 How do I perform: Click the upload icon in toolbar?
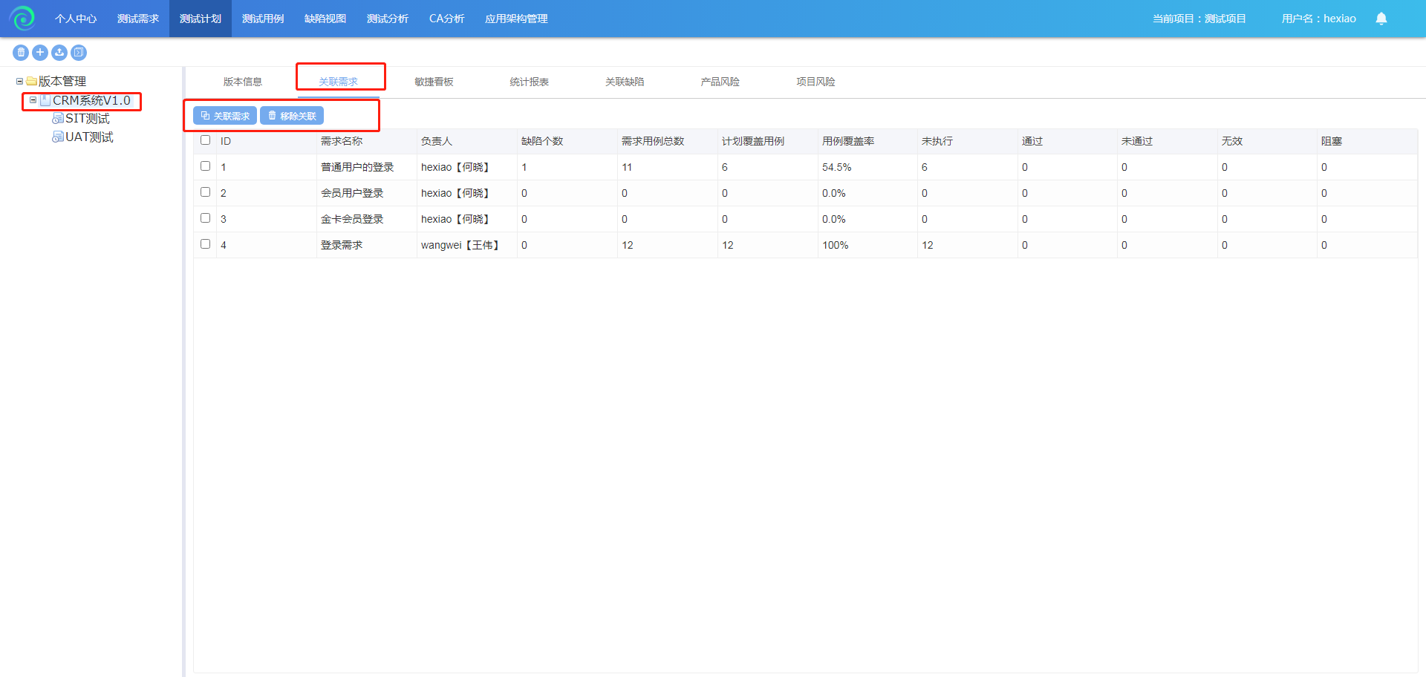click(x=59, y=53)
